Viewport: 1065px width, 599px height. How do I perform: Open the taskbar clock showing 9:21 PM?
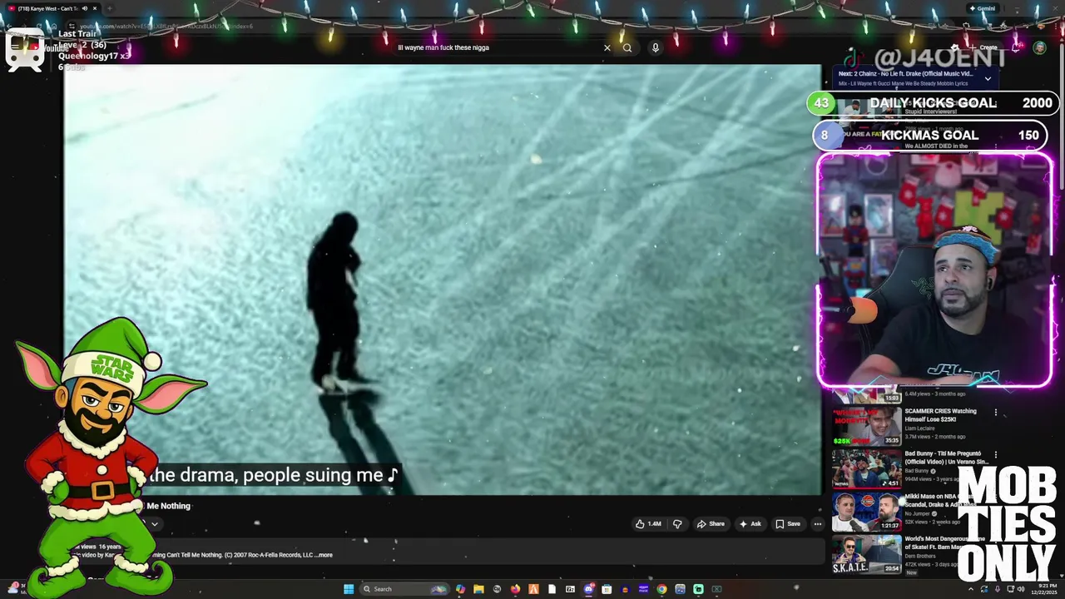click(1043, 589)
